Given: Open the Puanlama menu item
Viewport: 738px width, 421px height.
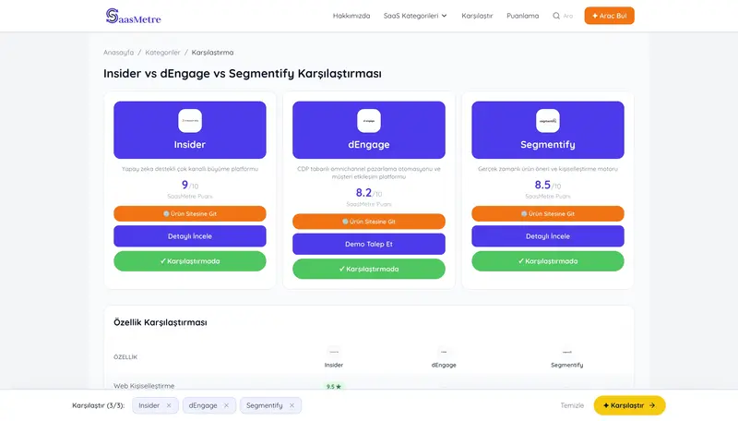Looking at the screenshot, I should 522,16.
